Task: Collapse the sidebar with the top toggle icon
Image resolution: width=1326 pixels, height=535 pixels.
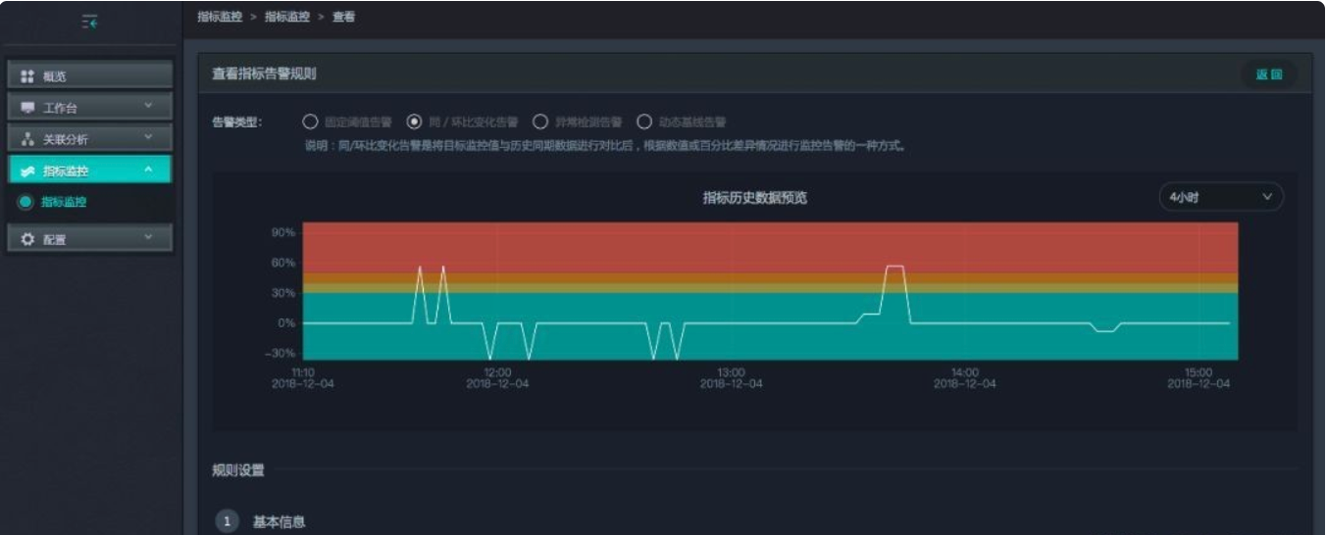Action: pyautogui.click(x=89, y=22)
